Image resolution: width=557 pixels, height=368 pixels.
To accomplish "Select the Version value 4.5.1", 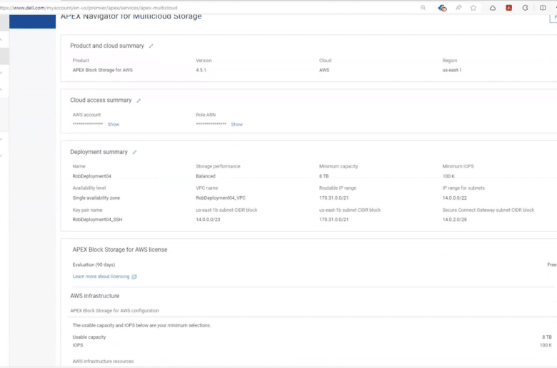I will pos(201,71).
